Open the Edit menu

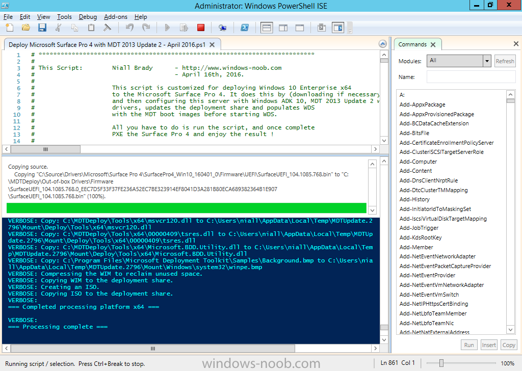tap(25, 17)
